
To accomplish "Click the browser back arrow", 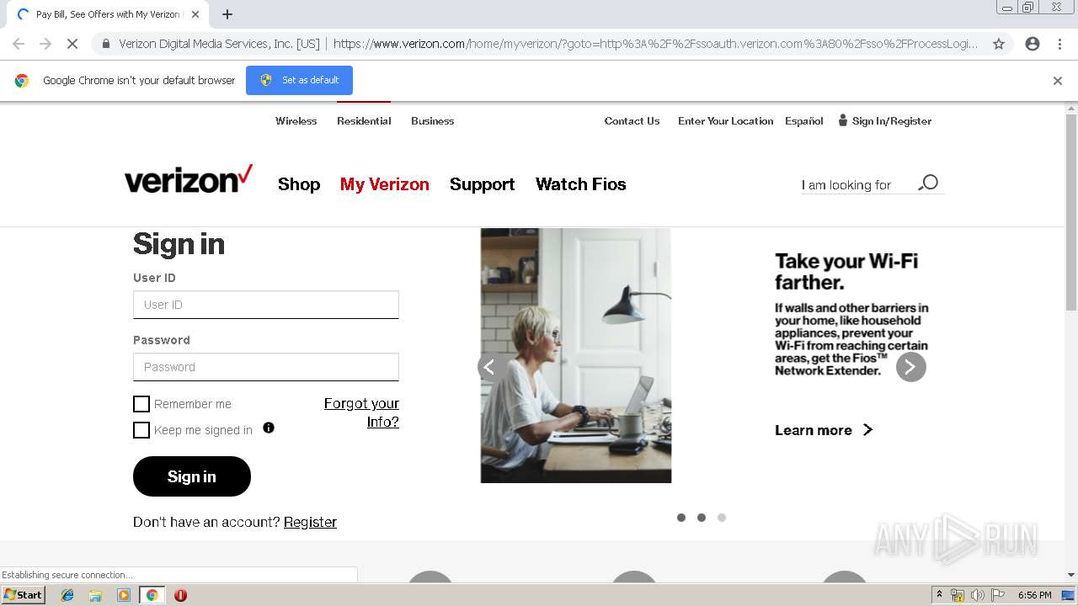I will pyautogui.click(x=19, y=44).
